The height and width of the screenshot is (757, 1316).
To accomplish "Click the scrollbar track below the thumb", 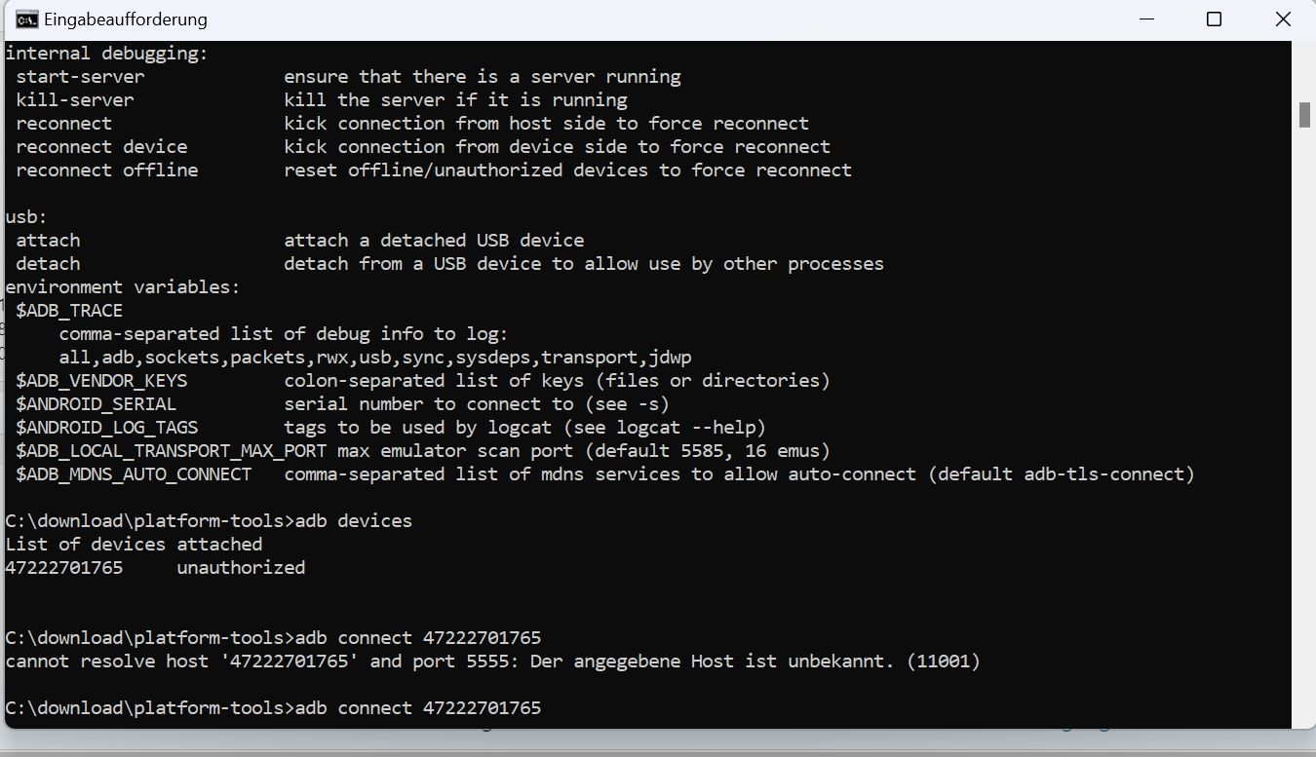I will [1304, 438].
